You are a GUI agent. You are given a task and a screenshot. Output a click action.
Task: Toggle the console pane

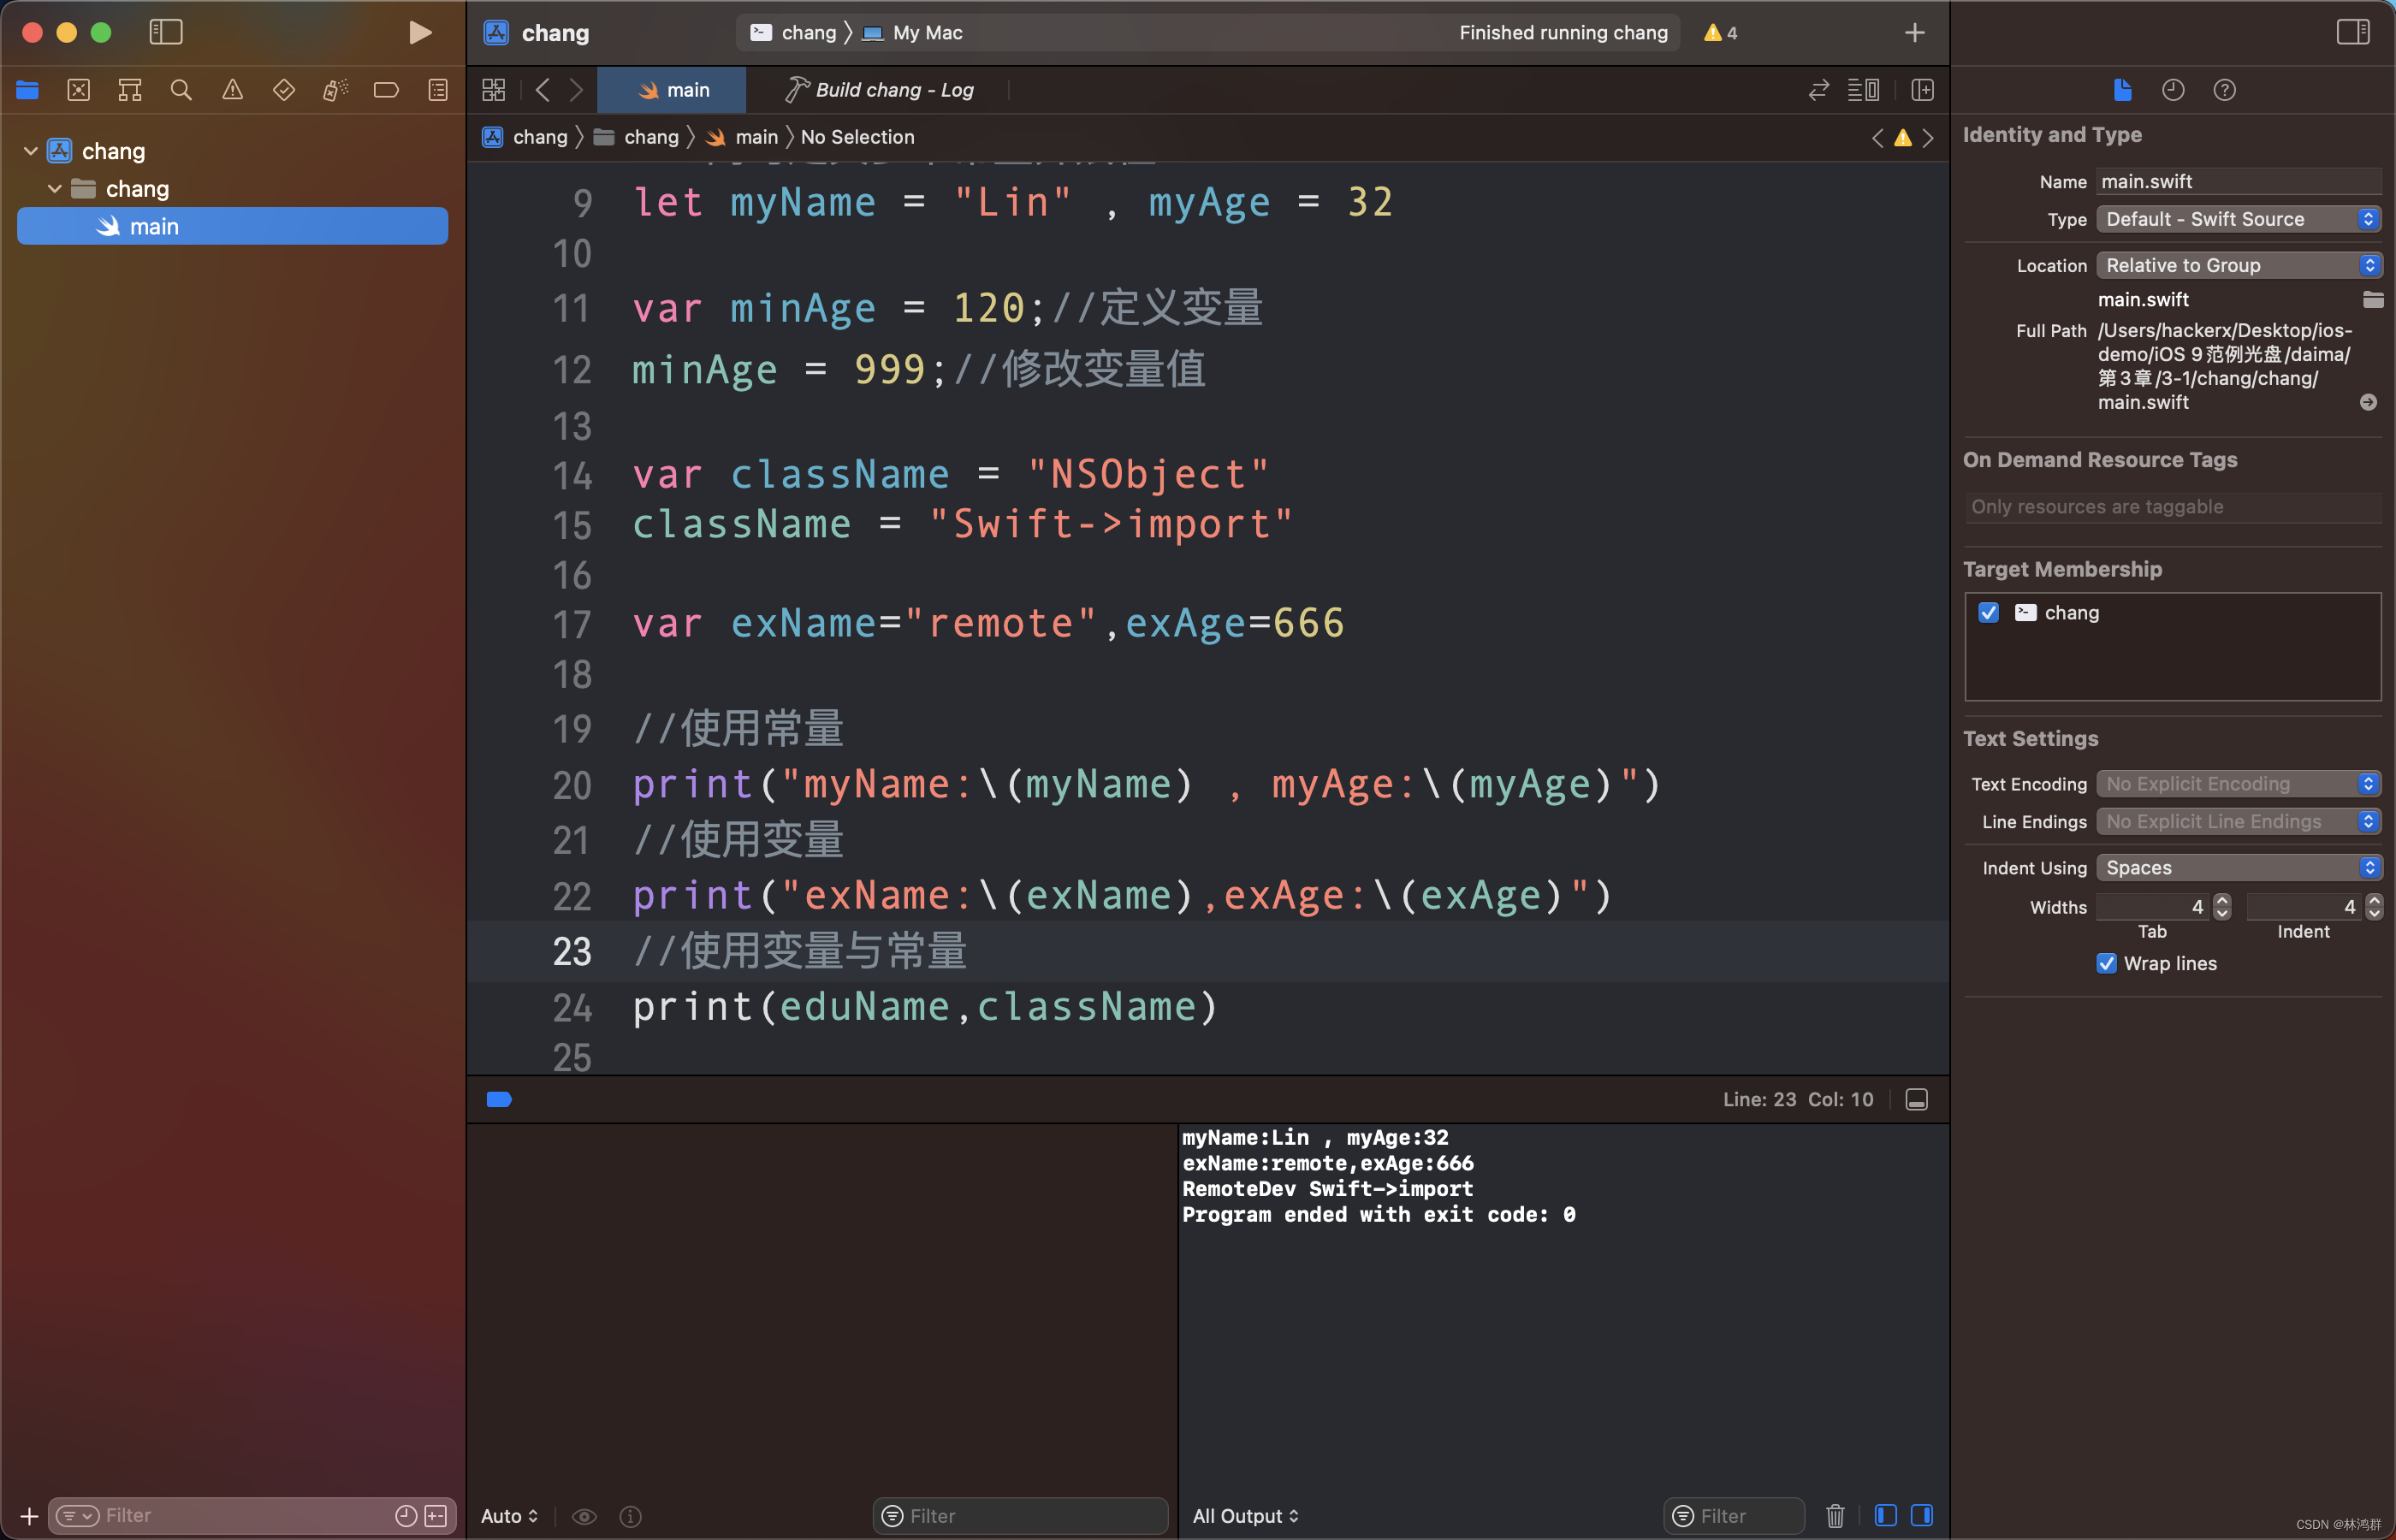[x=1921, y=1516]
